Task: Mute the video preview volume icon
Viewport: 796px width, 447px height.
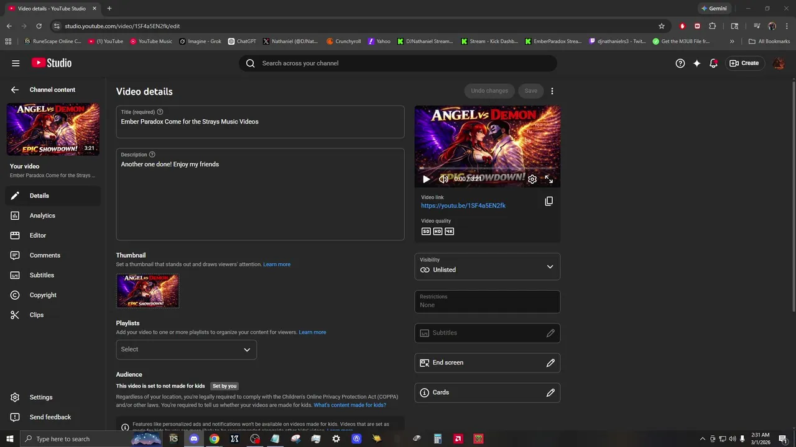Action: click(443, 179)
